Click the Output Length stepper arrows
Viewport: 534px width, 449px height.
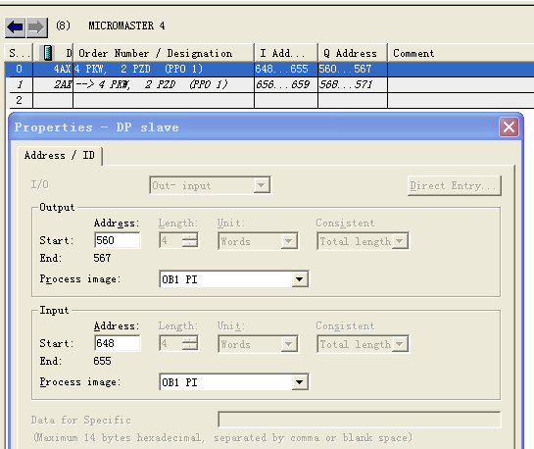point(190,241)
